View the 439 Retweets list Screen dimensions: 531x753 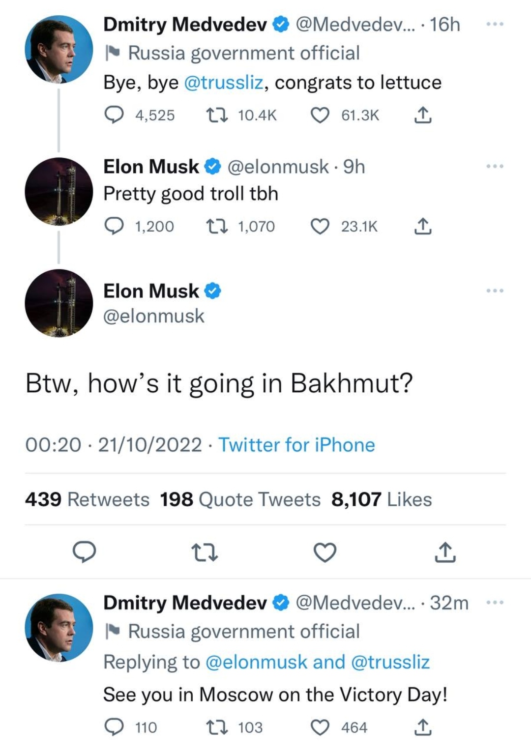click(x=87, y=499)
